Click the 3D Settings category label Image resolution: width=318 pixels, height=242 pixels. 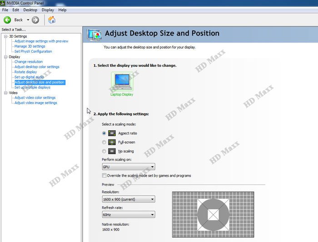18,36
